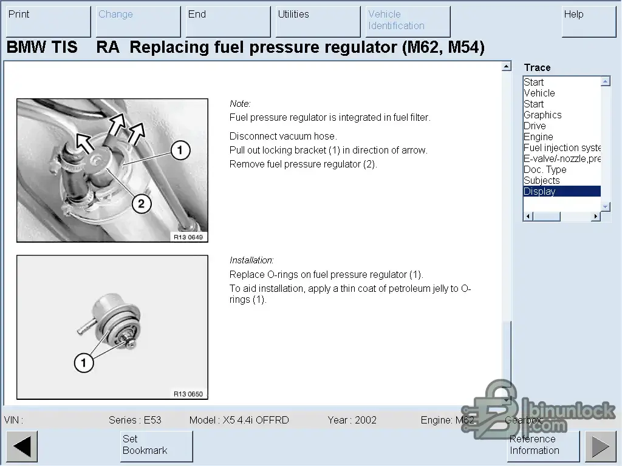This screenshot has width=622, height=466.
Task: Click the Trace list scroll left arrow
Action: point(528,217)
